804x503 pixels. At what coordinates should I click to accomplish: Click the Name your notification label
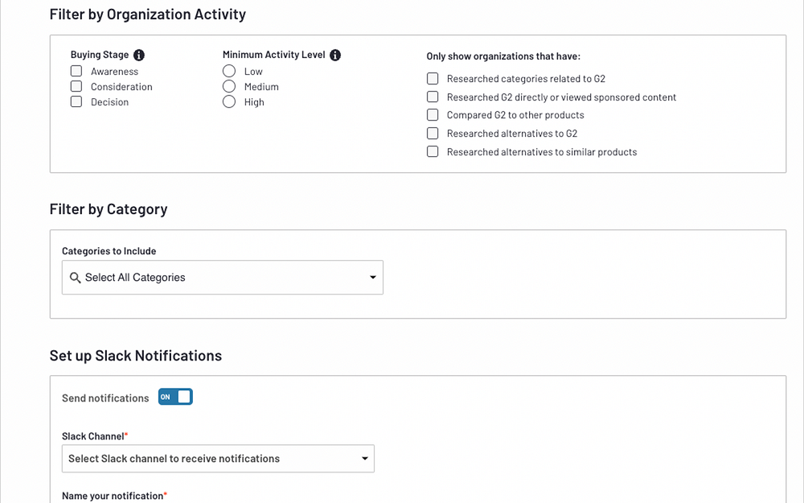coord(113,496)
